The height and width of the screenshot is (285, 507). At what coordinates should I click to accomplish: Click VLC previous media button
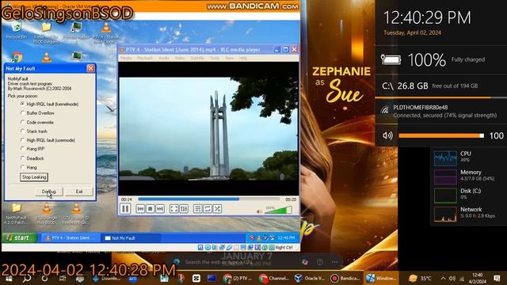[x=140, y=209]
